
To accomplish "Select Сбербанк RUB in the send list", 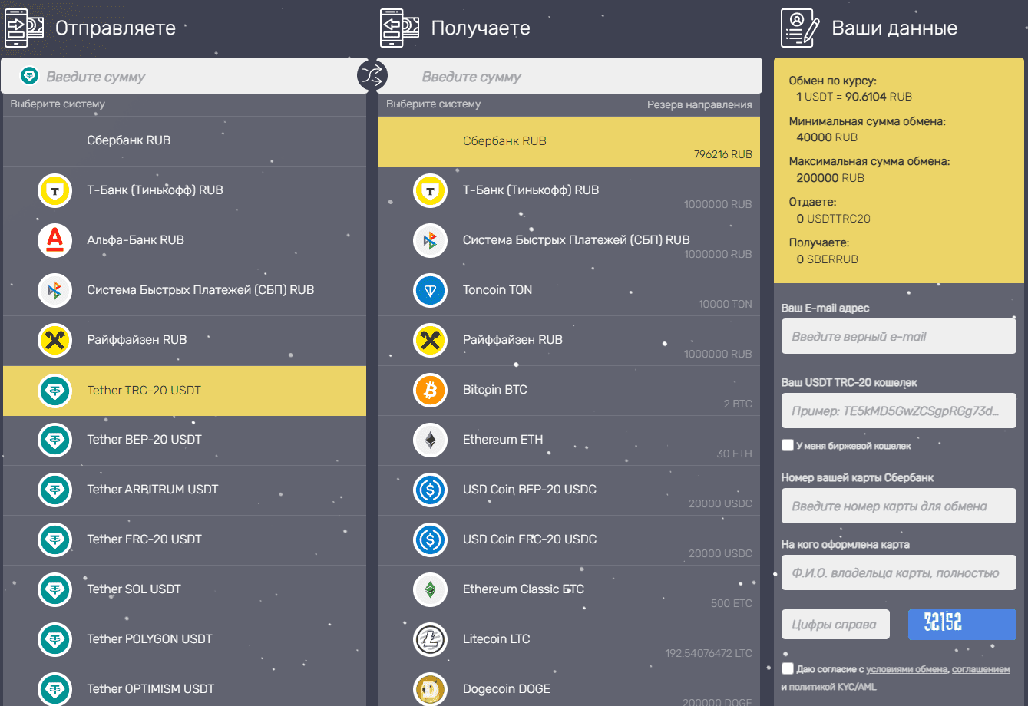I will [x=184, y=141].
